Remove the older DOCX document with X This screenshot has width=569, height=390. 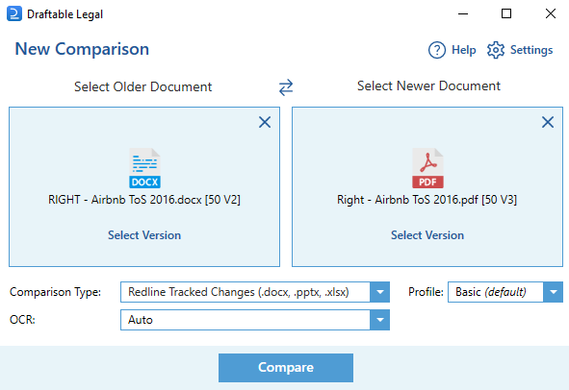point(265,122)
